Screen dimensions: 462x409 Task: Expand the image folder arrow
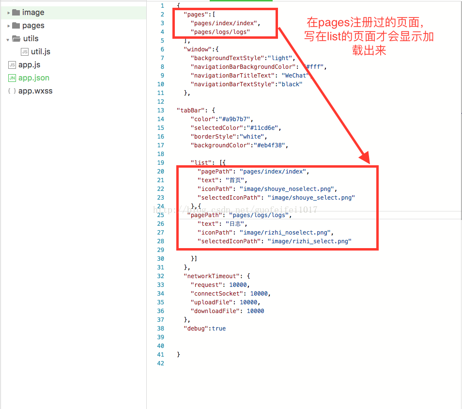(9, 13)
